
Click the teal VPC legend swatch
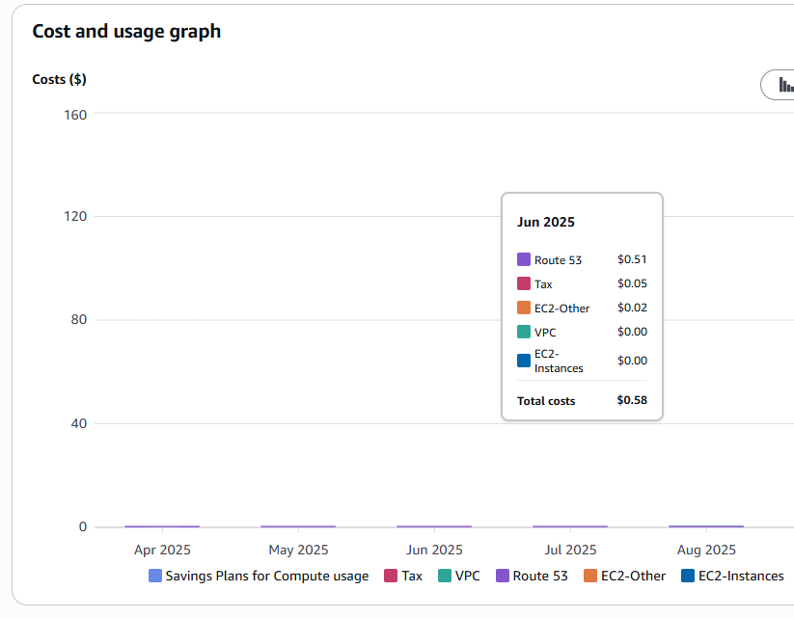click(x=444, y=576)
